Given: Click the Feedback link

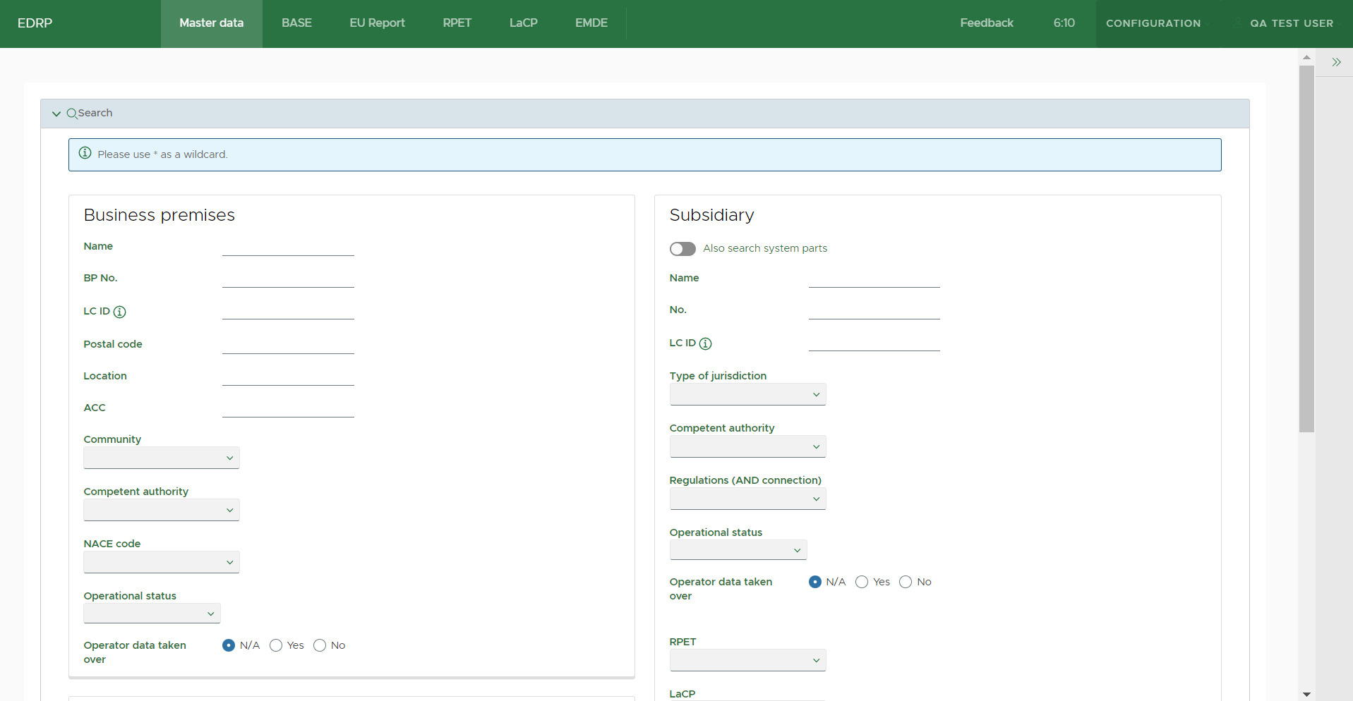Looking at the screenshot, I should [x=986, y=23].
